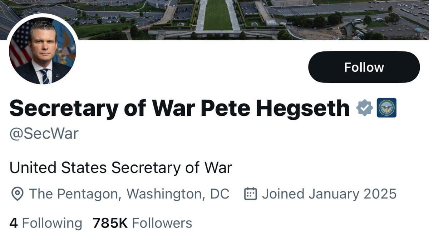The image size is (429, 246).
Task: Click the green central lawn in the banner
Action: pos(217,16)
